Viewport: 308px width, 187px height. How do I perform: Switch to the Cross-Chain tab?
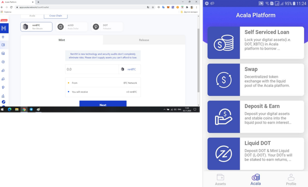coord(56,16)
